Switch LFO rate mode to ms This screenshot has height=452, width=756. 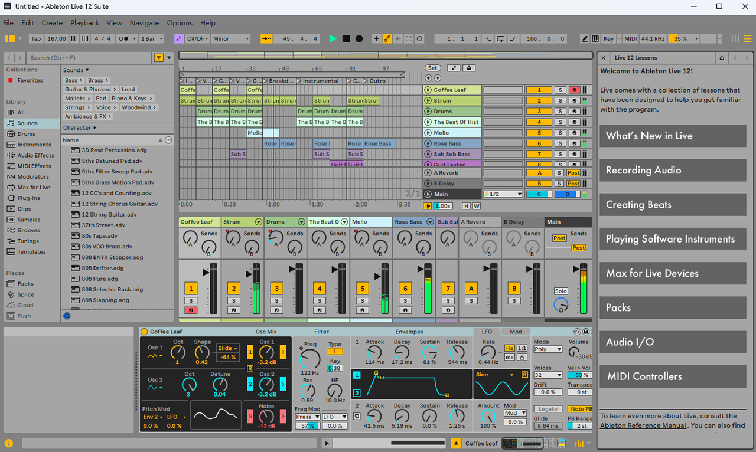point(509,358)
